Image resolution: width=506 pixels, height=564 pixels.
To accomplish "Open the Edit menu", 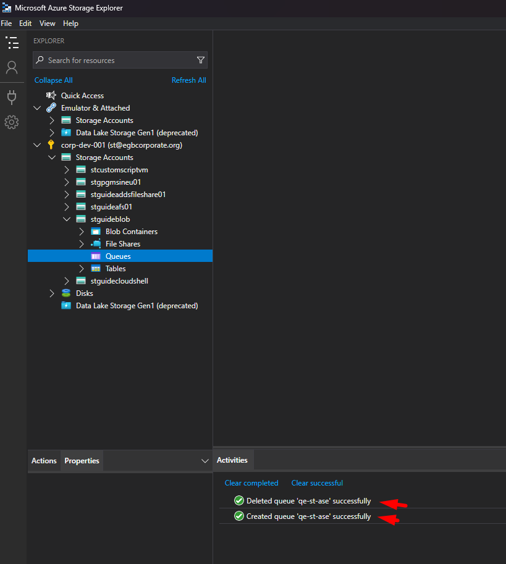I will click(25, 23).
